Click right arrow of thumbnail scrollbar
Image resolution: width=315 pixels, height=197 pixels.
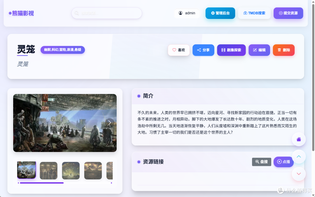point(111,183)
